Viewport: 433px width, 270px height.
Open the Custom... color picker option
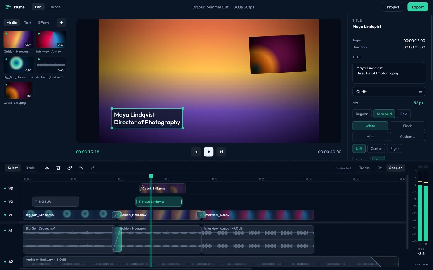(407, 137)
